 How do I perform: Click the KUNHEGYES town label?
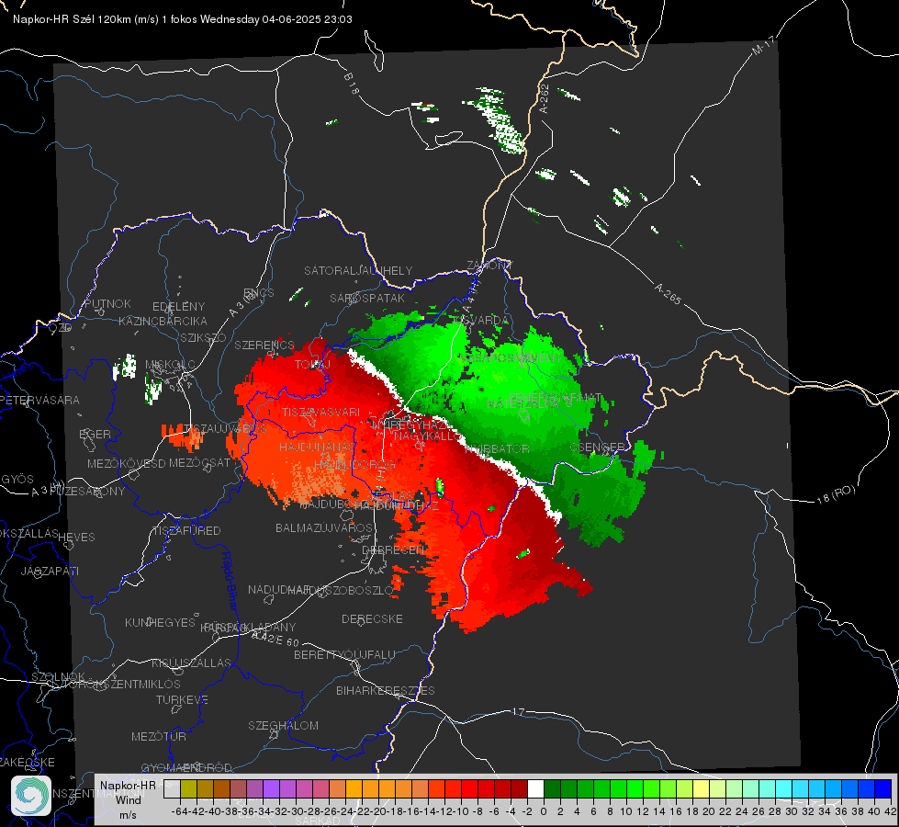pos(160,623)
